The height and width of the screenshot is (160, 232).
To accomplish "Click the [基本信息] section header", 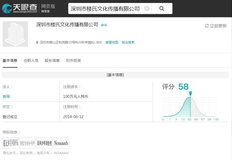I will tap(115, 75).
